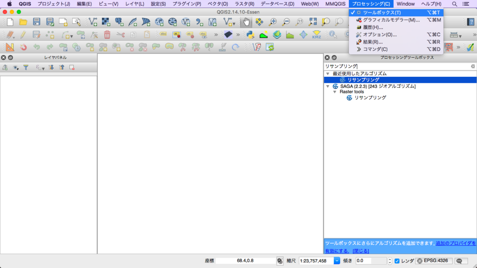Open the コマンダ(C) menu entry
Screen dimensions: 477x268
click(396, 49)
